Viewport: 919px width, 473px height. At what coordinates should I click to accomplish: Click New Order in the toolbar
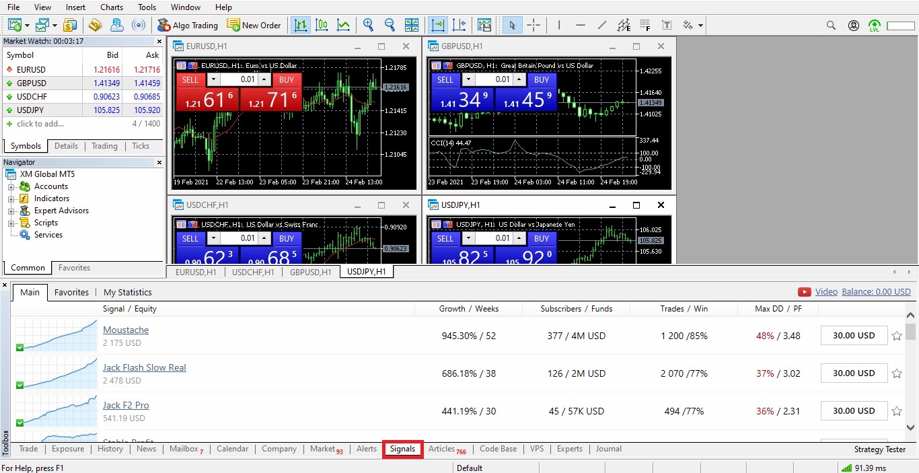point(254,25)
